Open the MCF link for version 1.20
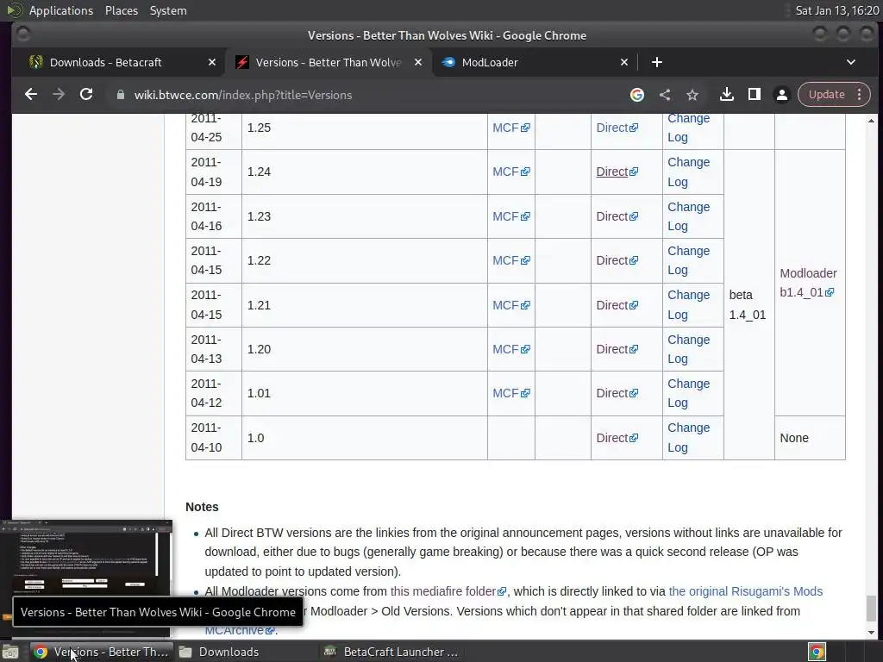883x662 pixels. (x=510, y=350)
